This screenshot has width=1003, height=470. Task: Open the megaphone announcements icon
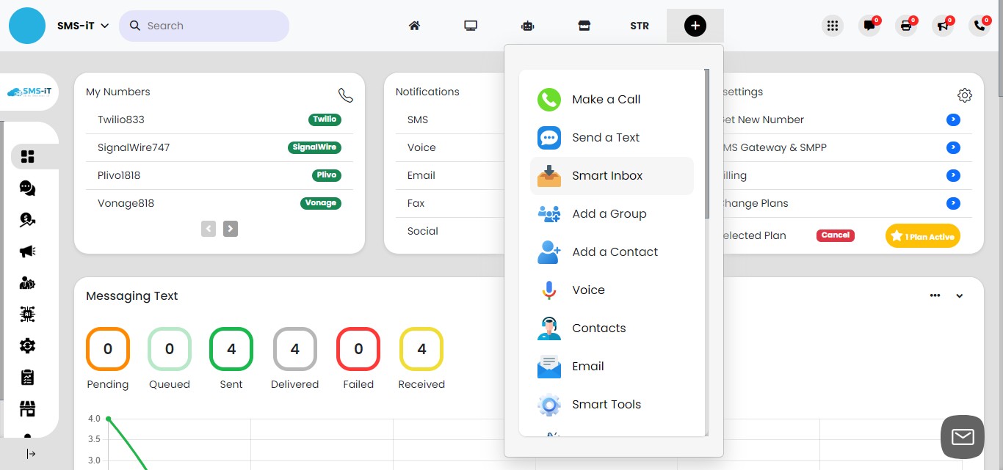(x=943, y=26)
